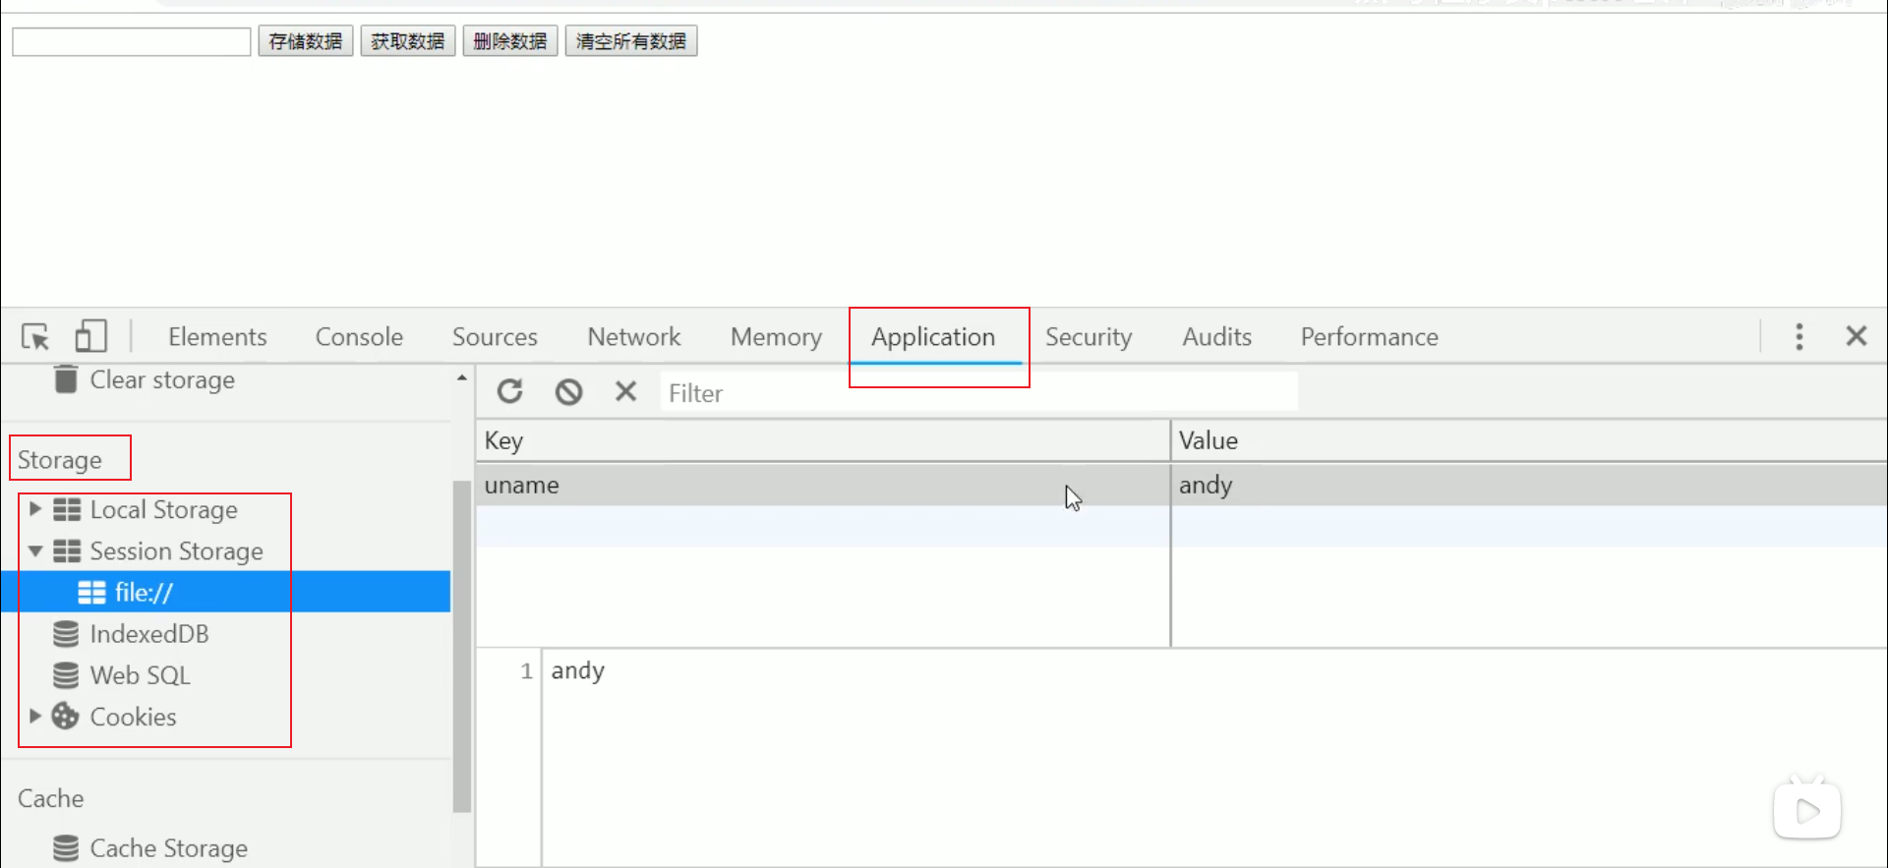Click the Local Storage grid icon
Screen dimensions: 1888x868
67,509
